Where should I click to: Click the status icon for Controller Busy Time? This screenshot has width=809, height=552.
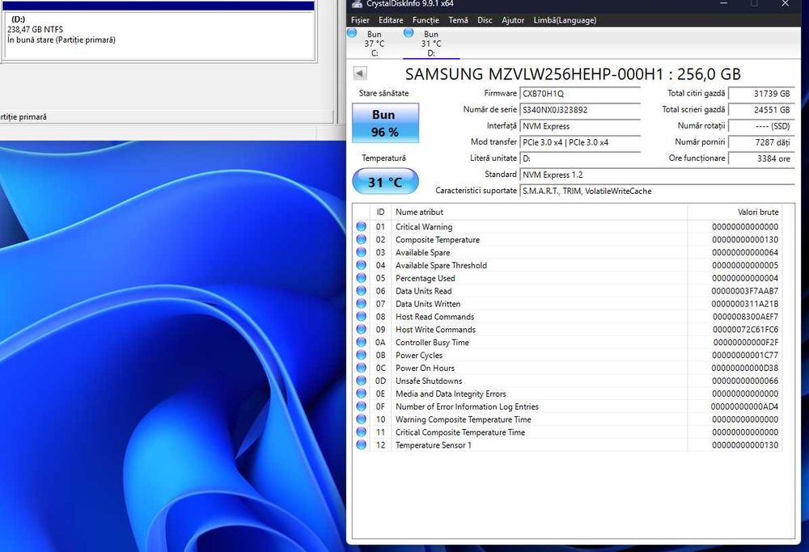point(361,342)
